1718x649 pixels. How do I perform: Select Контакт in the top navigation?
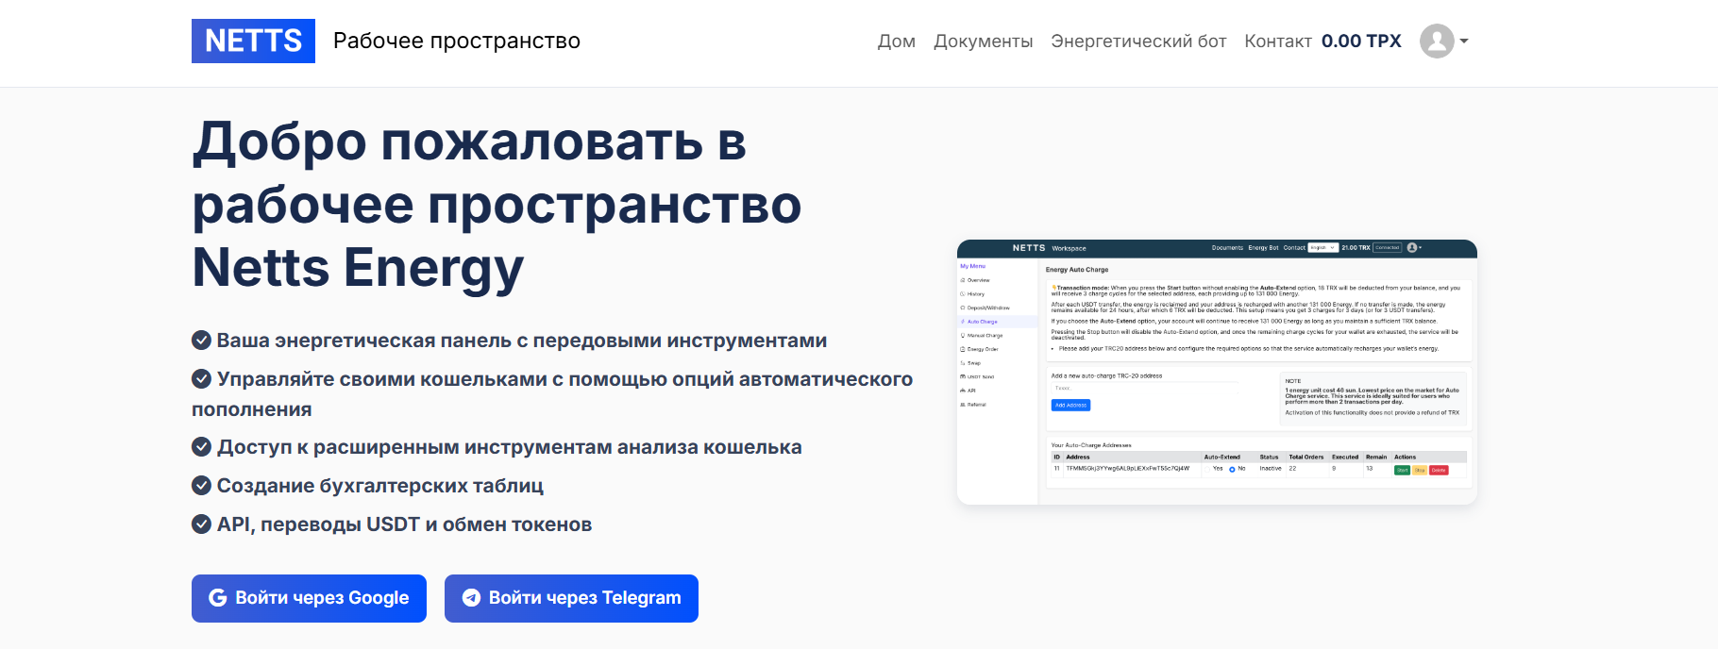(1277, 42)
